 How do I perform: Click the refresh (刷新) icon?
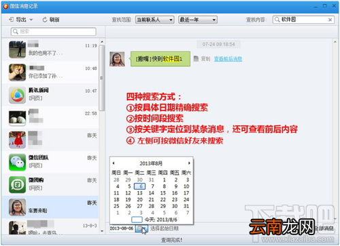click(45, 20)
